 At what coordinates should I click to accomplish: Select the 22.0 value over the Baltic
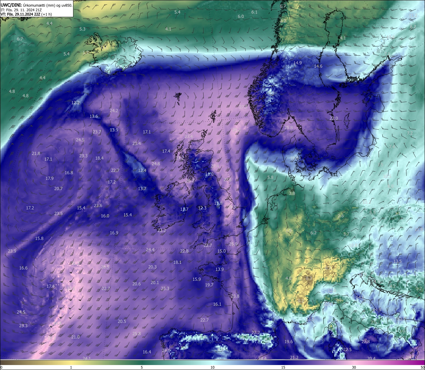(334, 118)
